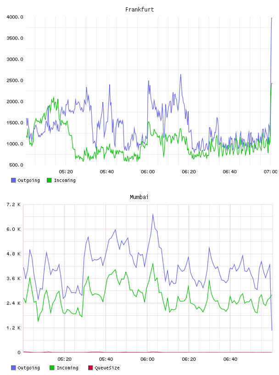Click the 06:40 time label on Frankfurt chart
Screen dimensions: 279x375
229,172
